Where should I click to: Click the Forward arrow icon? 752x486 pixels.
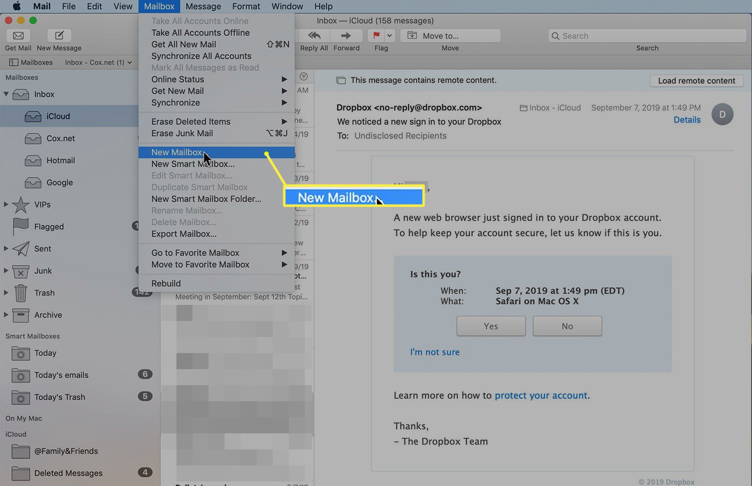point(346,36)
